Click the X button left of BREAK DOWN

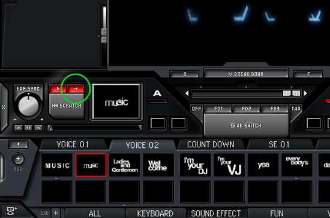point(185,74)
